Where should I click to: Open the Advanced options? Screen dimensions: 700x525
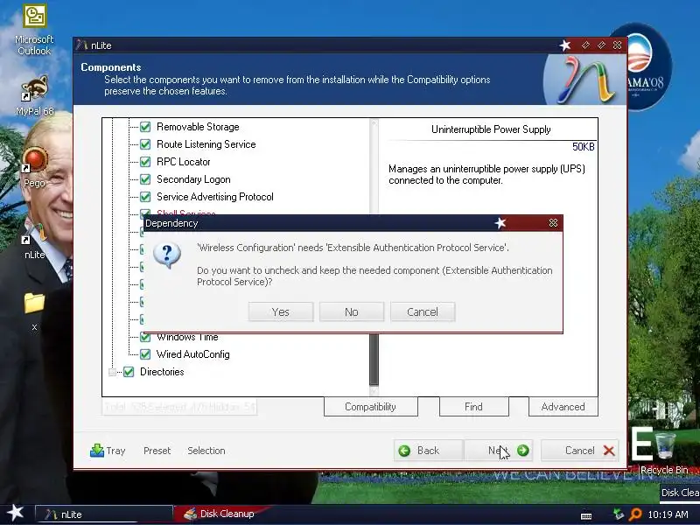tap(563, 407)
